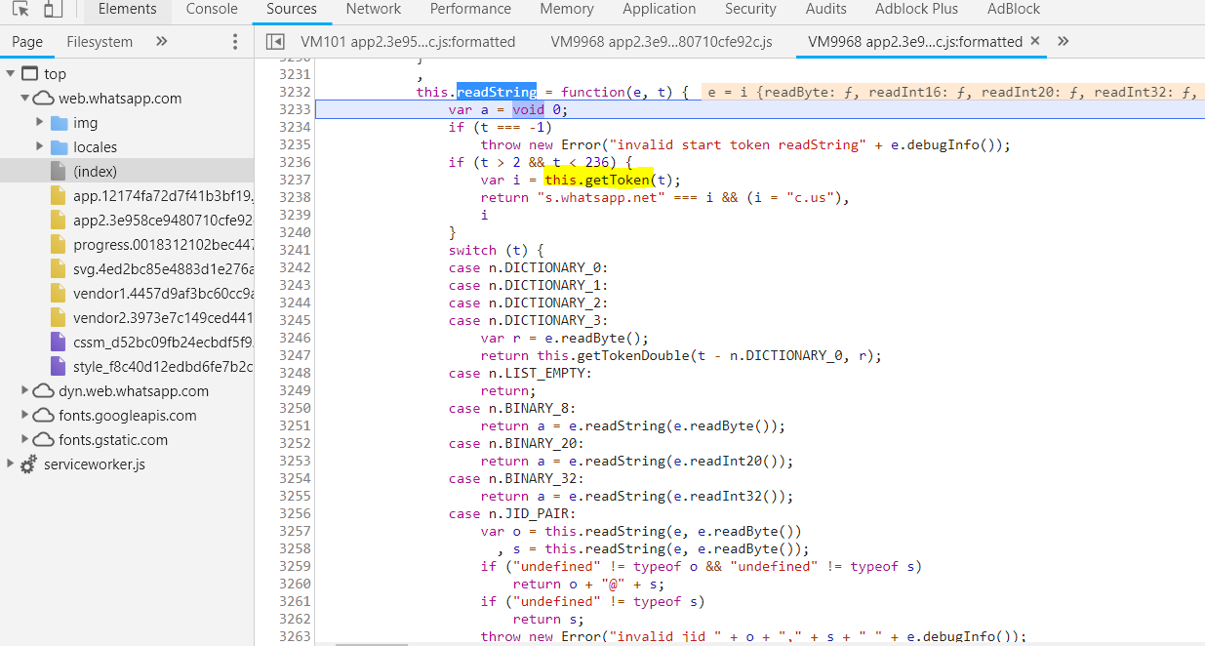Open the Network panel

click(374, 10)
